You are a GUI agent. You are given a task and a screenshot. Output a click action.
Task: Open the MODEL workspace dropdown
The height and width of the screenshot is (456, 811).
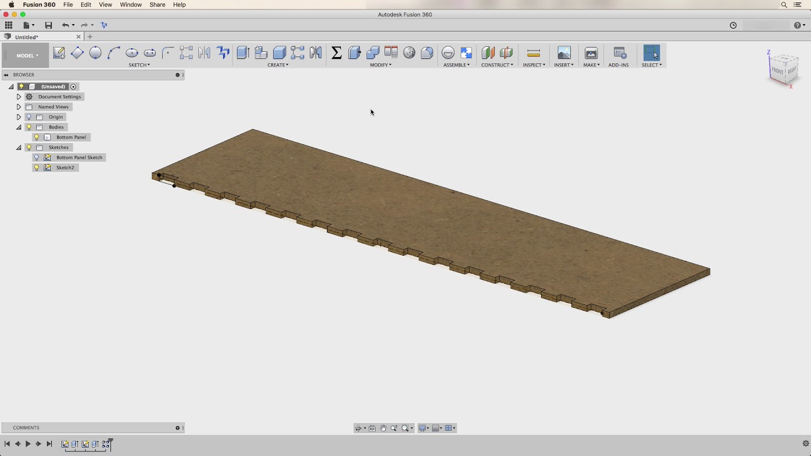tap(25, 56)
